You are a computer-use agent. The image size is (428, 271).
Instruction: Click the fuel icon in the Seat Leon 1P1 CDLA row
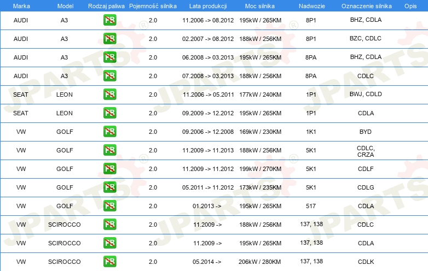click(x=109, y=113)
